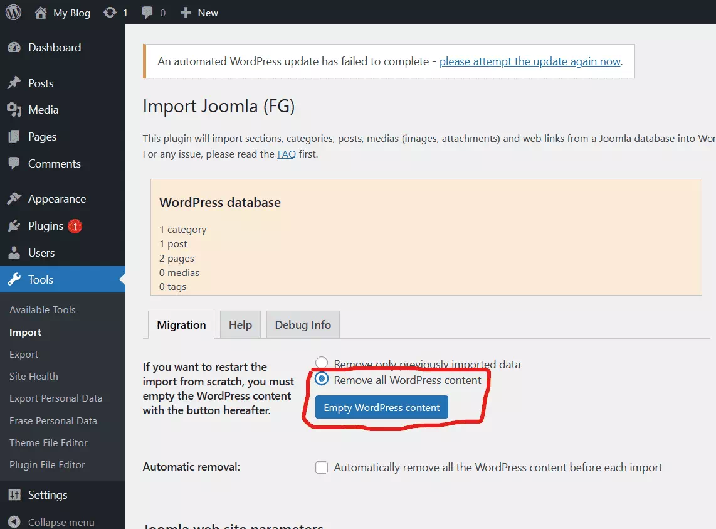
Task: Open Erase Personal Data item
Action: tap(53, 420)
